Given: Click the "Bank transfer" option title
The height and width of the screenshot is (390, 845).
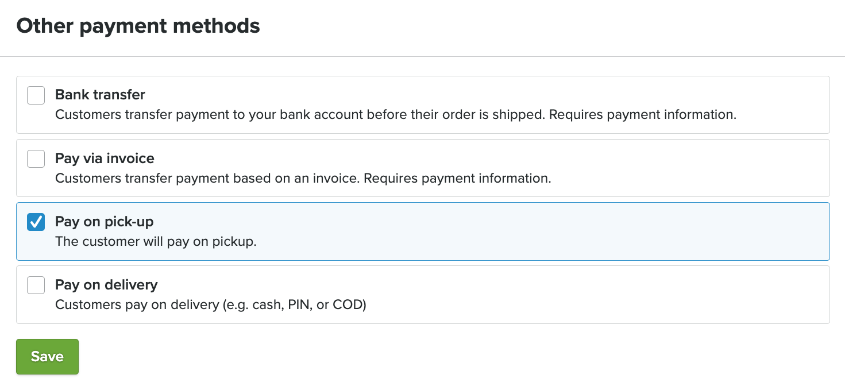Looking at the screenshot, I should (x=100, y=95).
